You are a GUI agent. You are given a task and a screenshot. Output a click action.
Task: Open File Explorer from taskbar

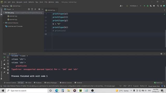coord(68,91)
